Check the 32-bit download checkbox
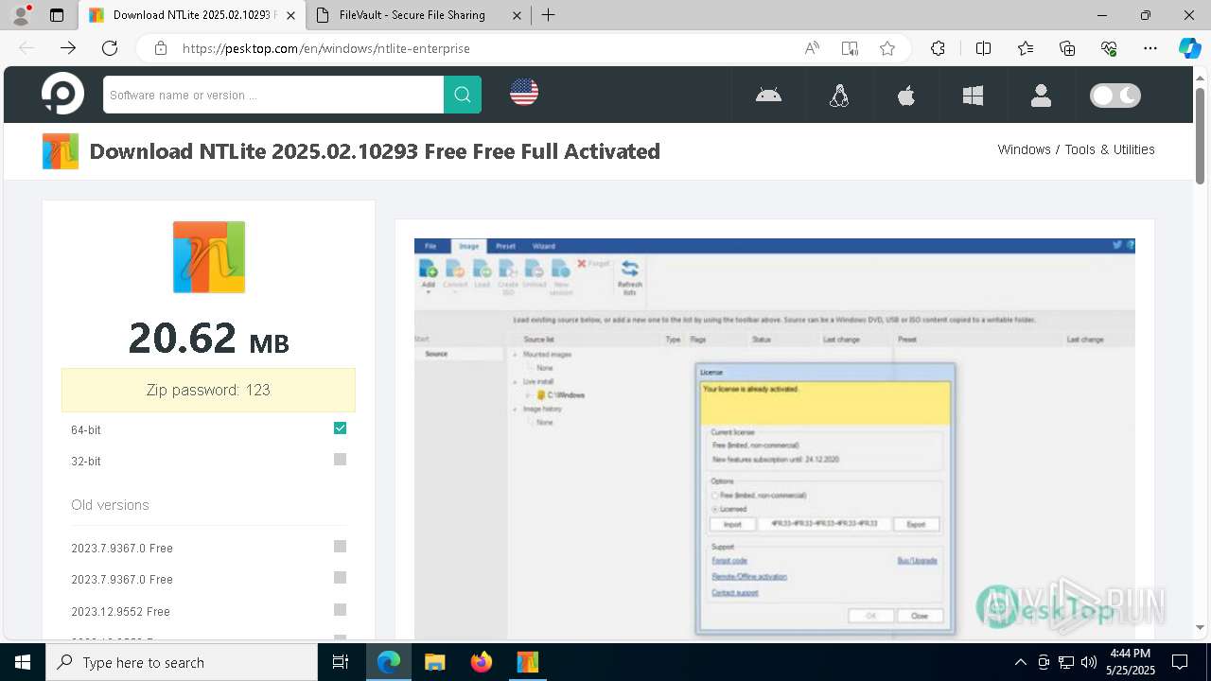The width and height of the screenshot is (1211, 681). tap(341, 460)
